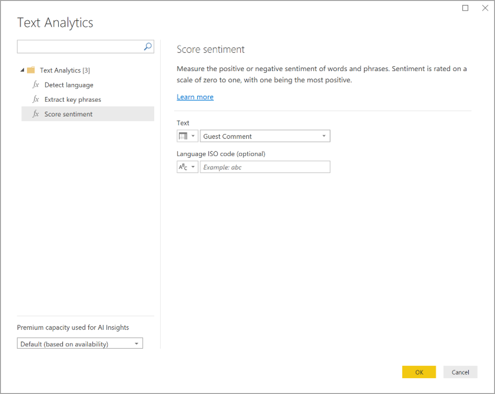The height and width of the screenshot is (394, 495).
Task: Click the search magnifier icon
Action: point(147,47)
